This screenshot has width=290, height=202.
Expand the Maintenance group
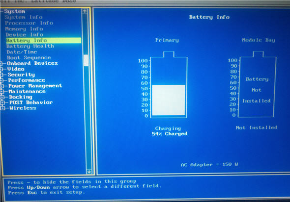click(2, 92)
